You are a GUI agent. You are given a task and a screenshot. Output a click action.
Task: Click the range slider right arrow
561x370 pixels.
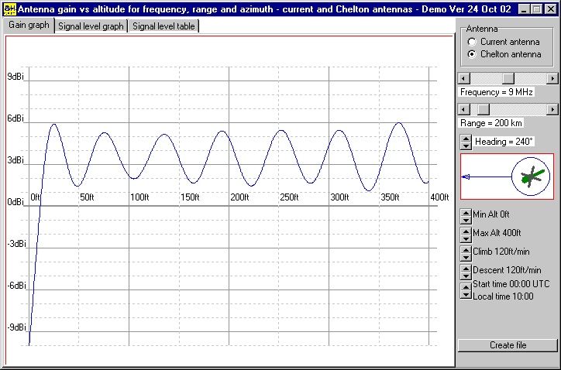pos(552,109)
